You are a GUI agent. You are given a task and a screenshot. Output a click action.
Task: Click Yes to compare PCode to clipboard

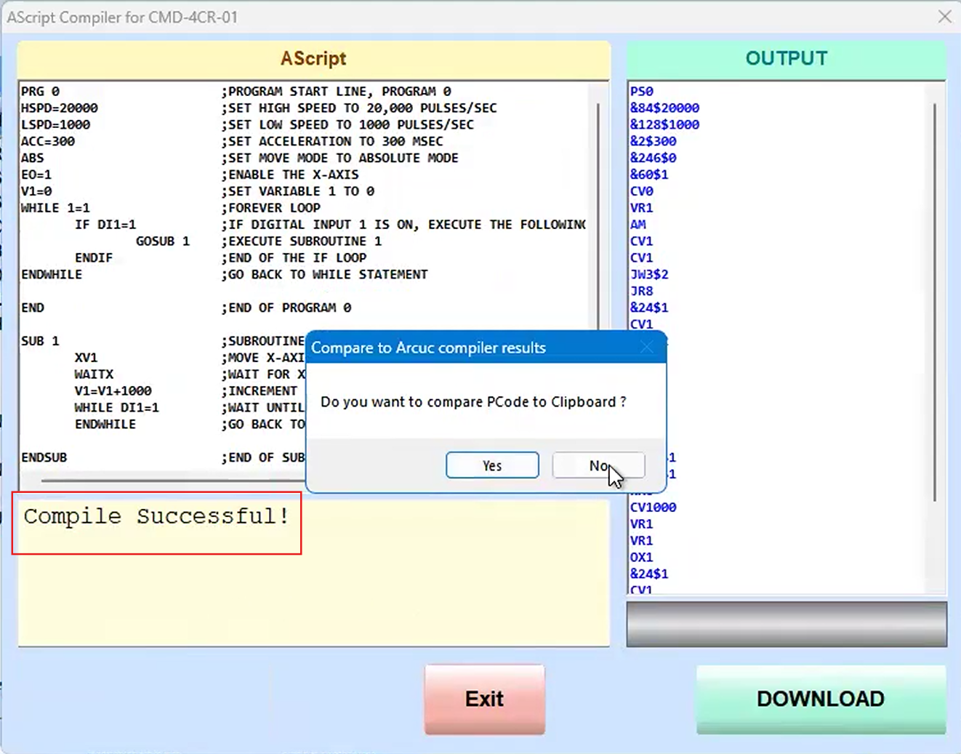[x=492, y=465]
